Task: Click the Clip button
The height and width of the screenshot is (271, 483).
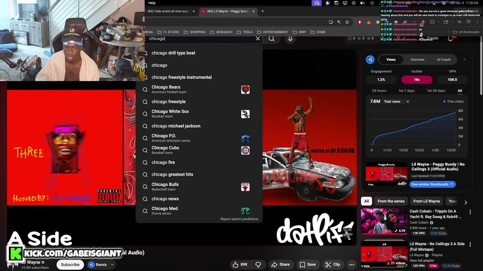Action: coord(332,265)
